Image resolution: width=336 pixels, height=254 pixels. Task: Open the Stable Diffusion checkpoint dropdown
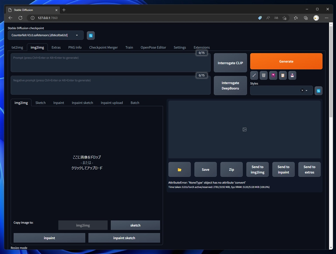(x=45, y=35)
